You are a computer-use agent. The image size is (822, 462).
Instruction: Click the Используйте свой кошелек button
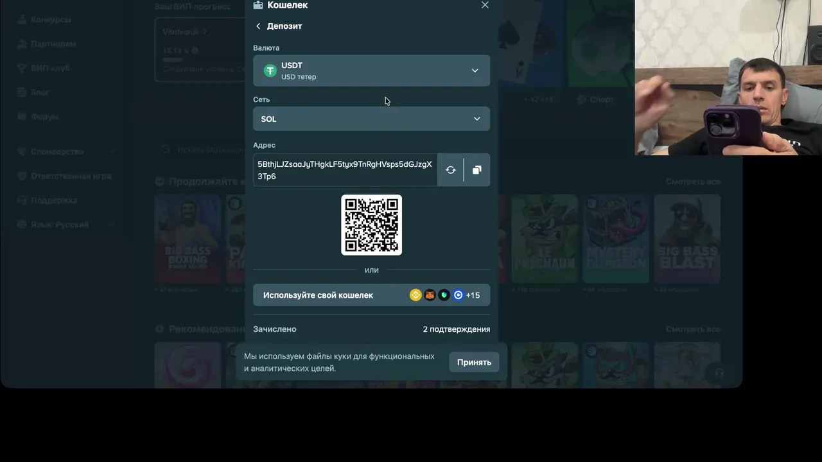pos(371,295)
